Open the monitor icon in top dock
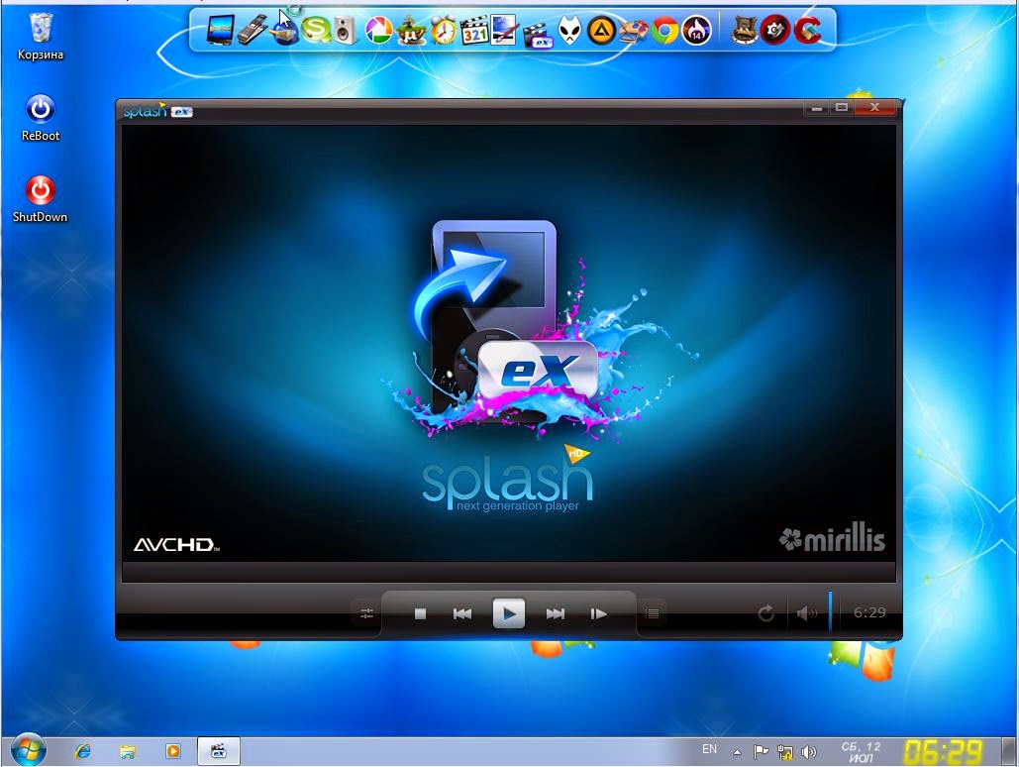The height and width of the screenshot is (767, 1019). coord(220,30)
